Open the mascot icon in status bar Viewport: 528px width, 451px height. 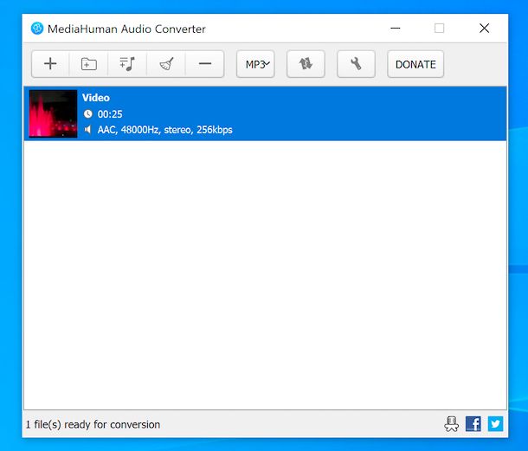[451, 424]
